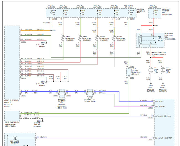The height and width of the screenshot is (146, 180).
Task: Click the 31-DK20A circuit label
Action: point(41,69)
